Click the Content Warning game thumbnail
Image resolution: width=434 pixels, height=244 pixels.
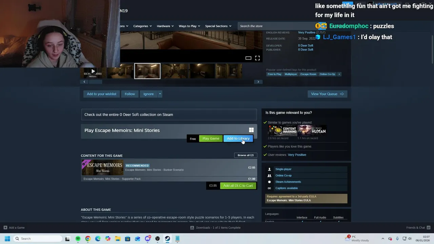pyautogui.click(x=282, y=130)
